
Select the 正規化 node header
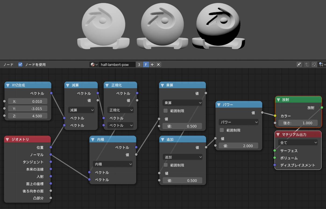click(121, 85)
